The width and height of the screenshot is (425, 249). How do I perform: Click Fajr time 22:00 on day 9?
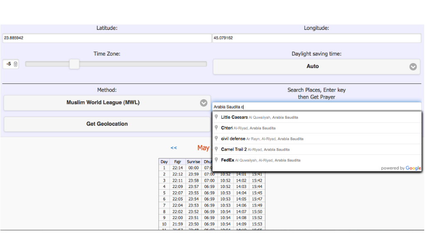(178, 218)
